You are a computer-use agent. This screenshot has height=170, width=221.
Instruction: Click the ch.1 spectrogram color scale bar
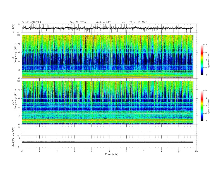[x=202, y=60]
